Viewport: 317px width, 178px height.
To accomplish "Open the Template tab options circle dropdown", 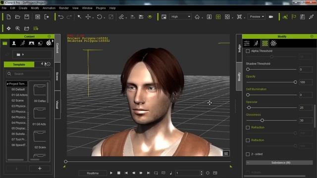I will click(49, 64).
